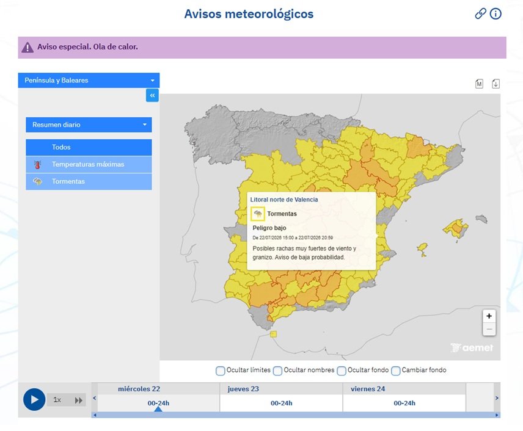The width and height of the screenshot is (523, 431).
Task: Click the storm icon inside the map tooltip
Action: (x=258, y=214)
